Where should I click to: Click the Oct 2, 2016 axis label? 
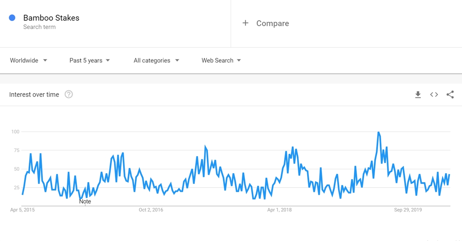click(x=151, y=210)
